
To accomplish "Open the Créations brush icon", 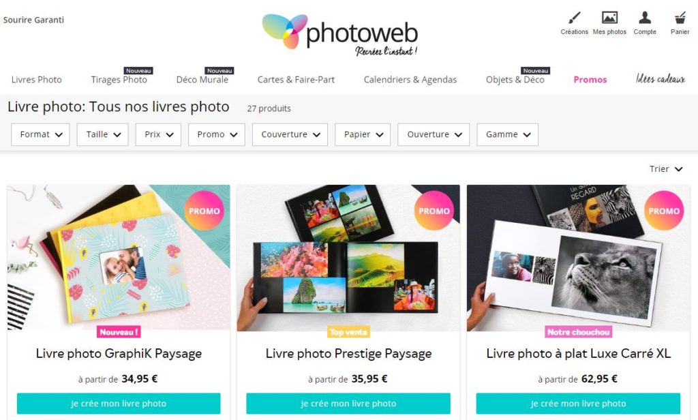I will [574, 18].
